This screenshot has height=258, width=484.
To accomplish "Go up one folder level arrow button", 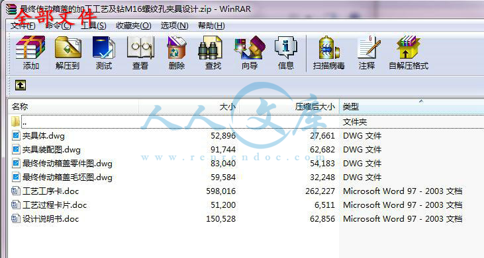I will 21,85.
